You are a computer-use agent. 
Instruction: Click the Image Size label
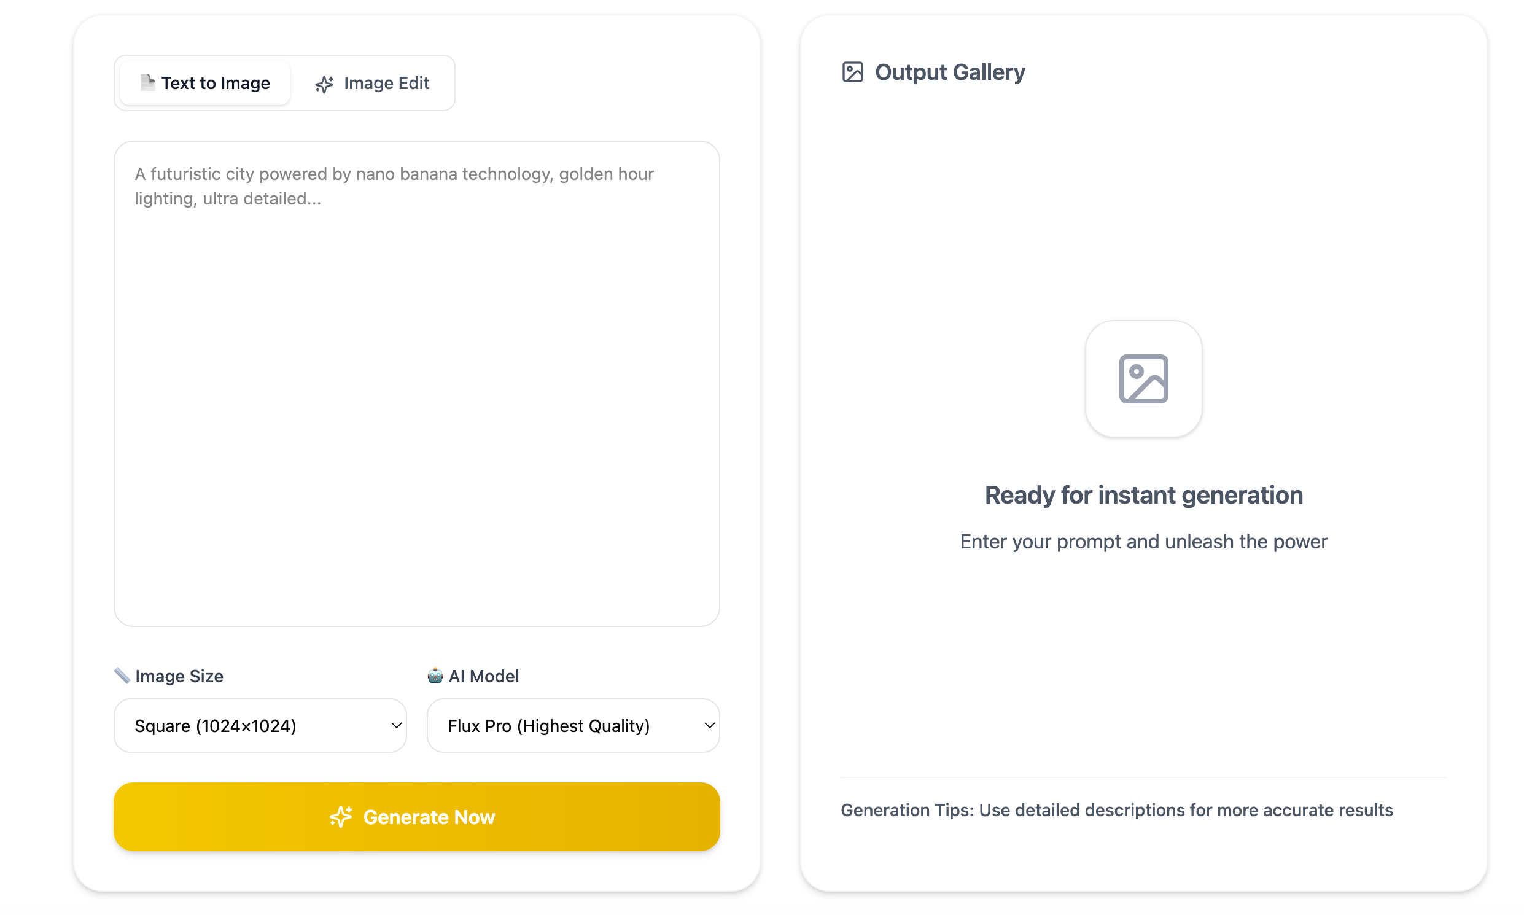click(179, 676)
